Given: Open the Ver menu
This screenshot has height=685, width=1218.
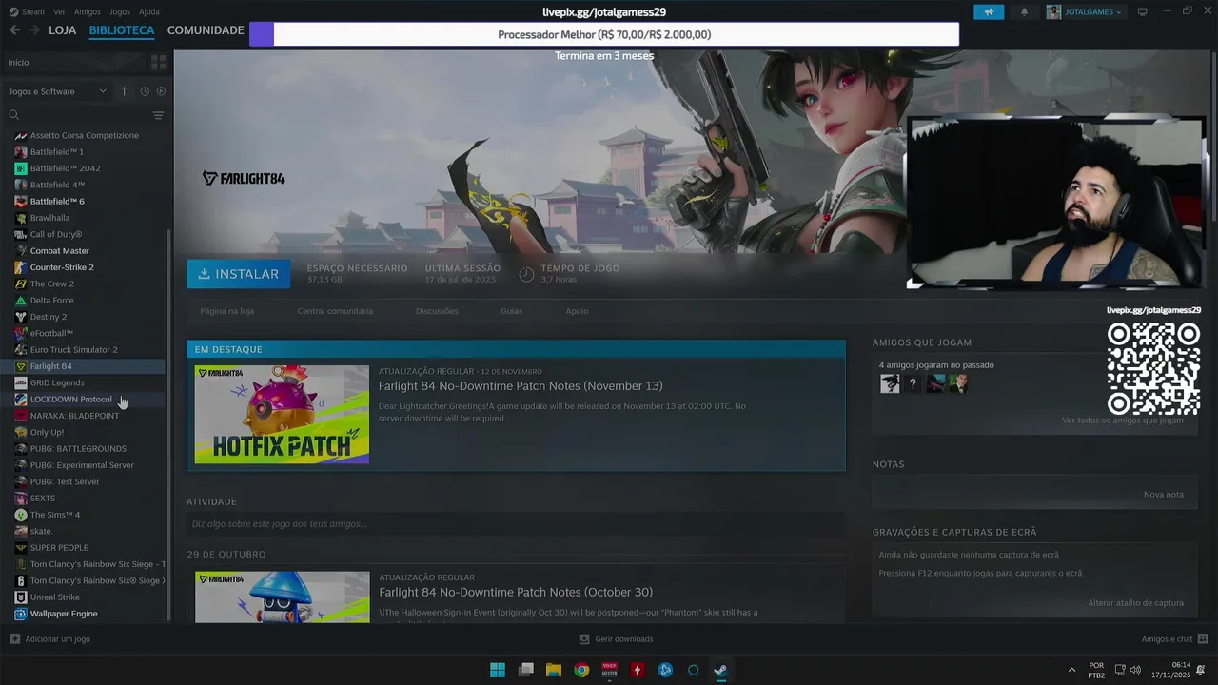Looking at the screenshot, I should pyautogui.click(x=59, y=11).
